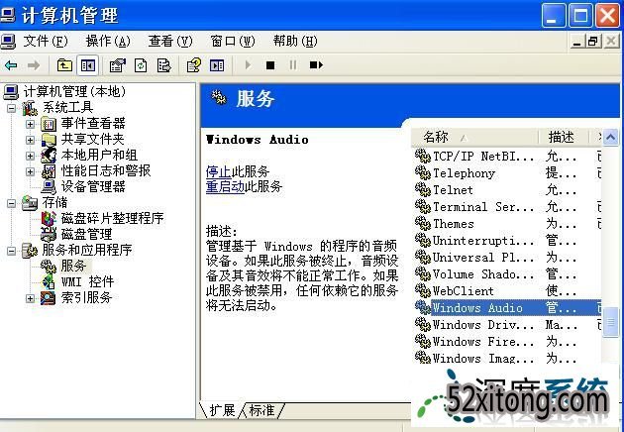
Task: Collapse the 服务和应用程序 node
Action: point(12,251)
